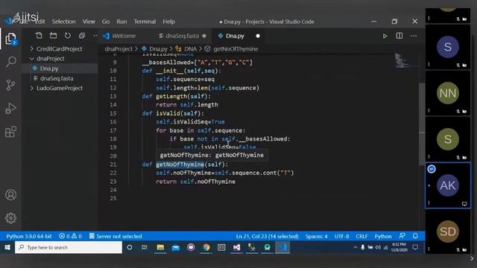Screen dimensions: 477x268
Task: Open notifications bell in status bar
Action: [415, 236]
